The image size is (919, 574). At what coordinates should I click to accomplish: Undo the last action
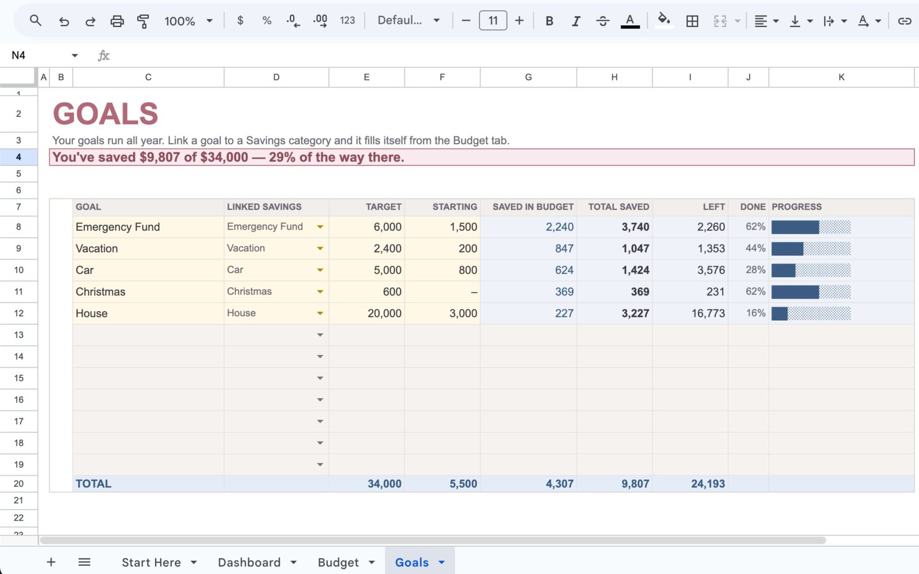point(64,21)
